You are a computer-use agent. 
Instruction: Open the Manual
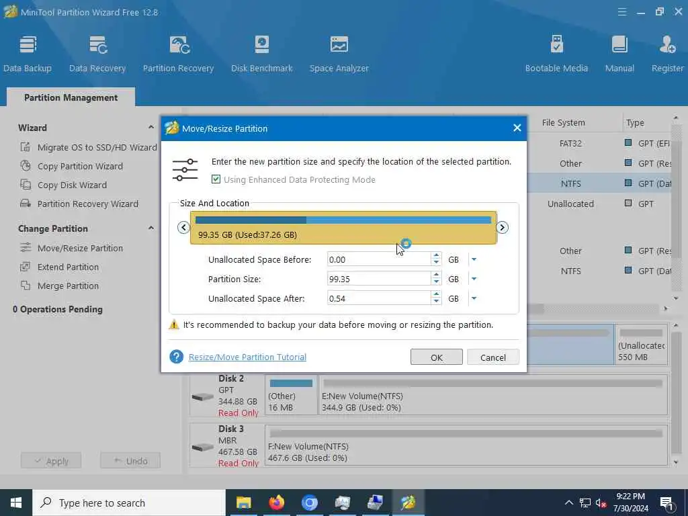(x=619, y=54)
